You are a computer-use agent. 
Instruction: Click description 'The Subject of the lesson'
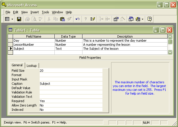[125, 49]
